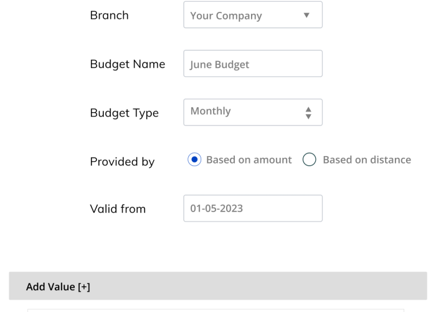The height and width of the screenshot is (312, 436).
Task: Click the Budget Type field label
Action: [124, 113]
